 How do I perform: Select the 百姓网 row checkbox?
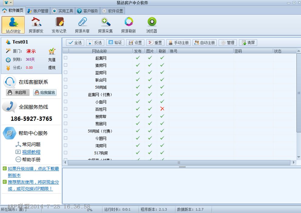65,109
